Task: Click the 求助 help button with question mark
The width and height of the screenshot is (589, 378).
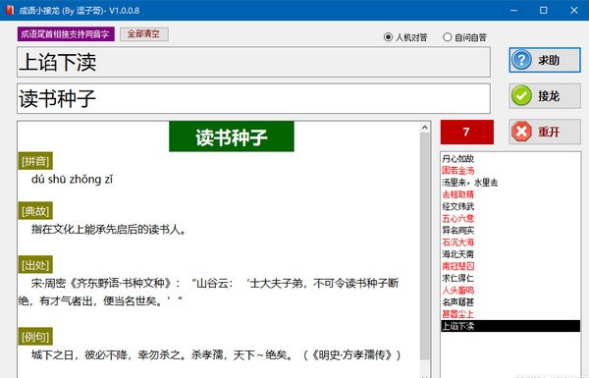Action: tap(545, 60)
